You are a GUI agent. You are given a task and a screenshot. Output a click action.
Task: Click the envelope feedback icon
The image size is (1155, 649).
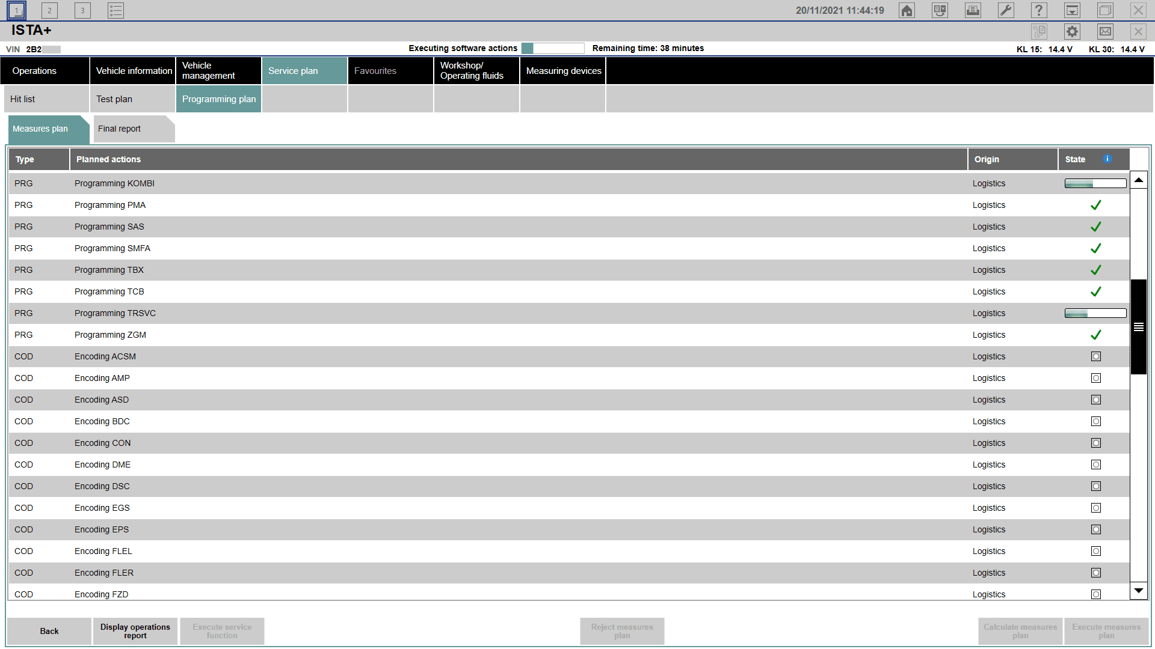(x=1105, y=31)
